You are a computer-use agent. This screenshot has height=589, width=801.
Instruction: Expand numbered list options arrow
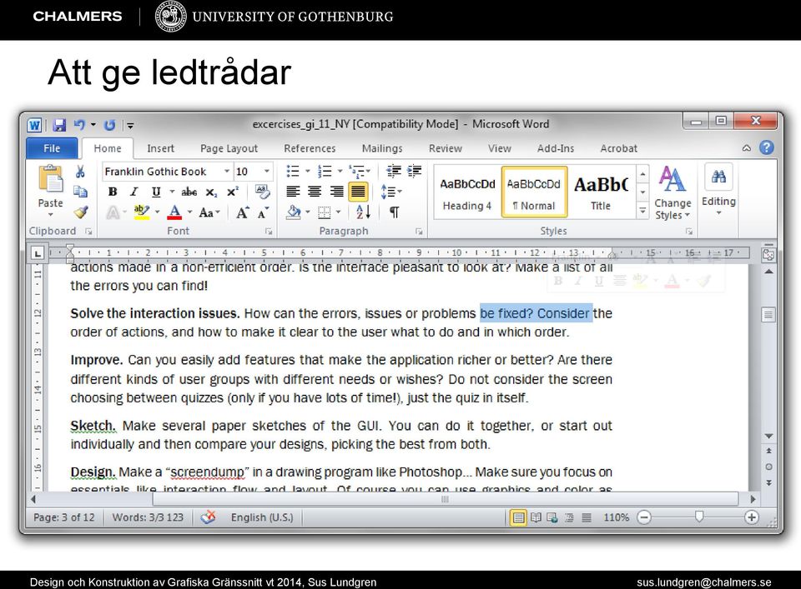pos(340,172)
